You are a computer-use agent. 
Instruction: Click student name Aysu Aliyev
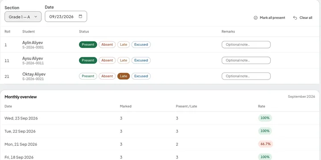pos(33,58)
